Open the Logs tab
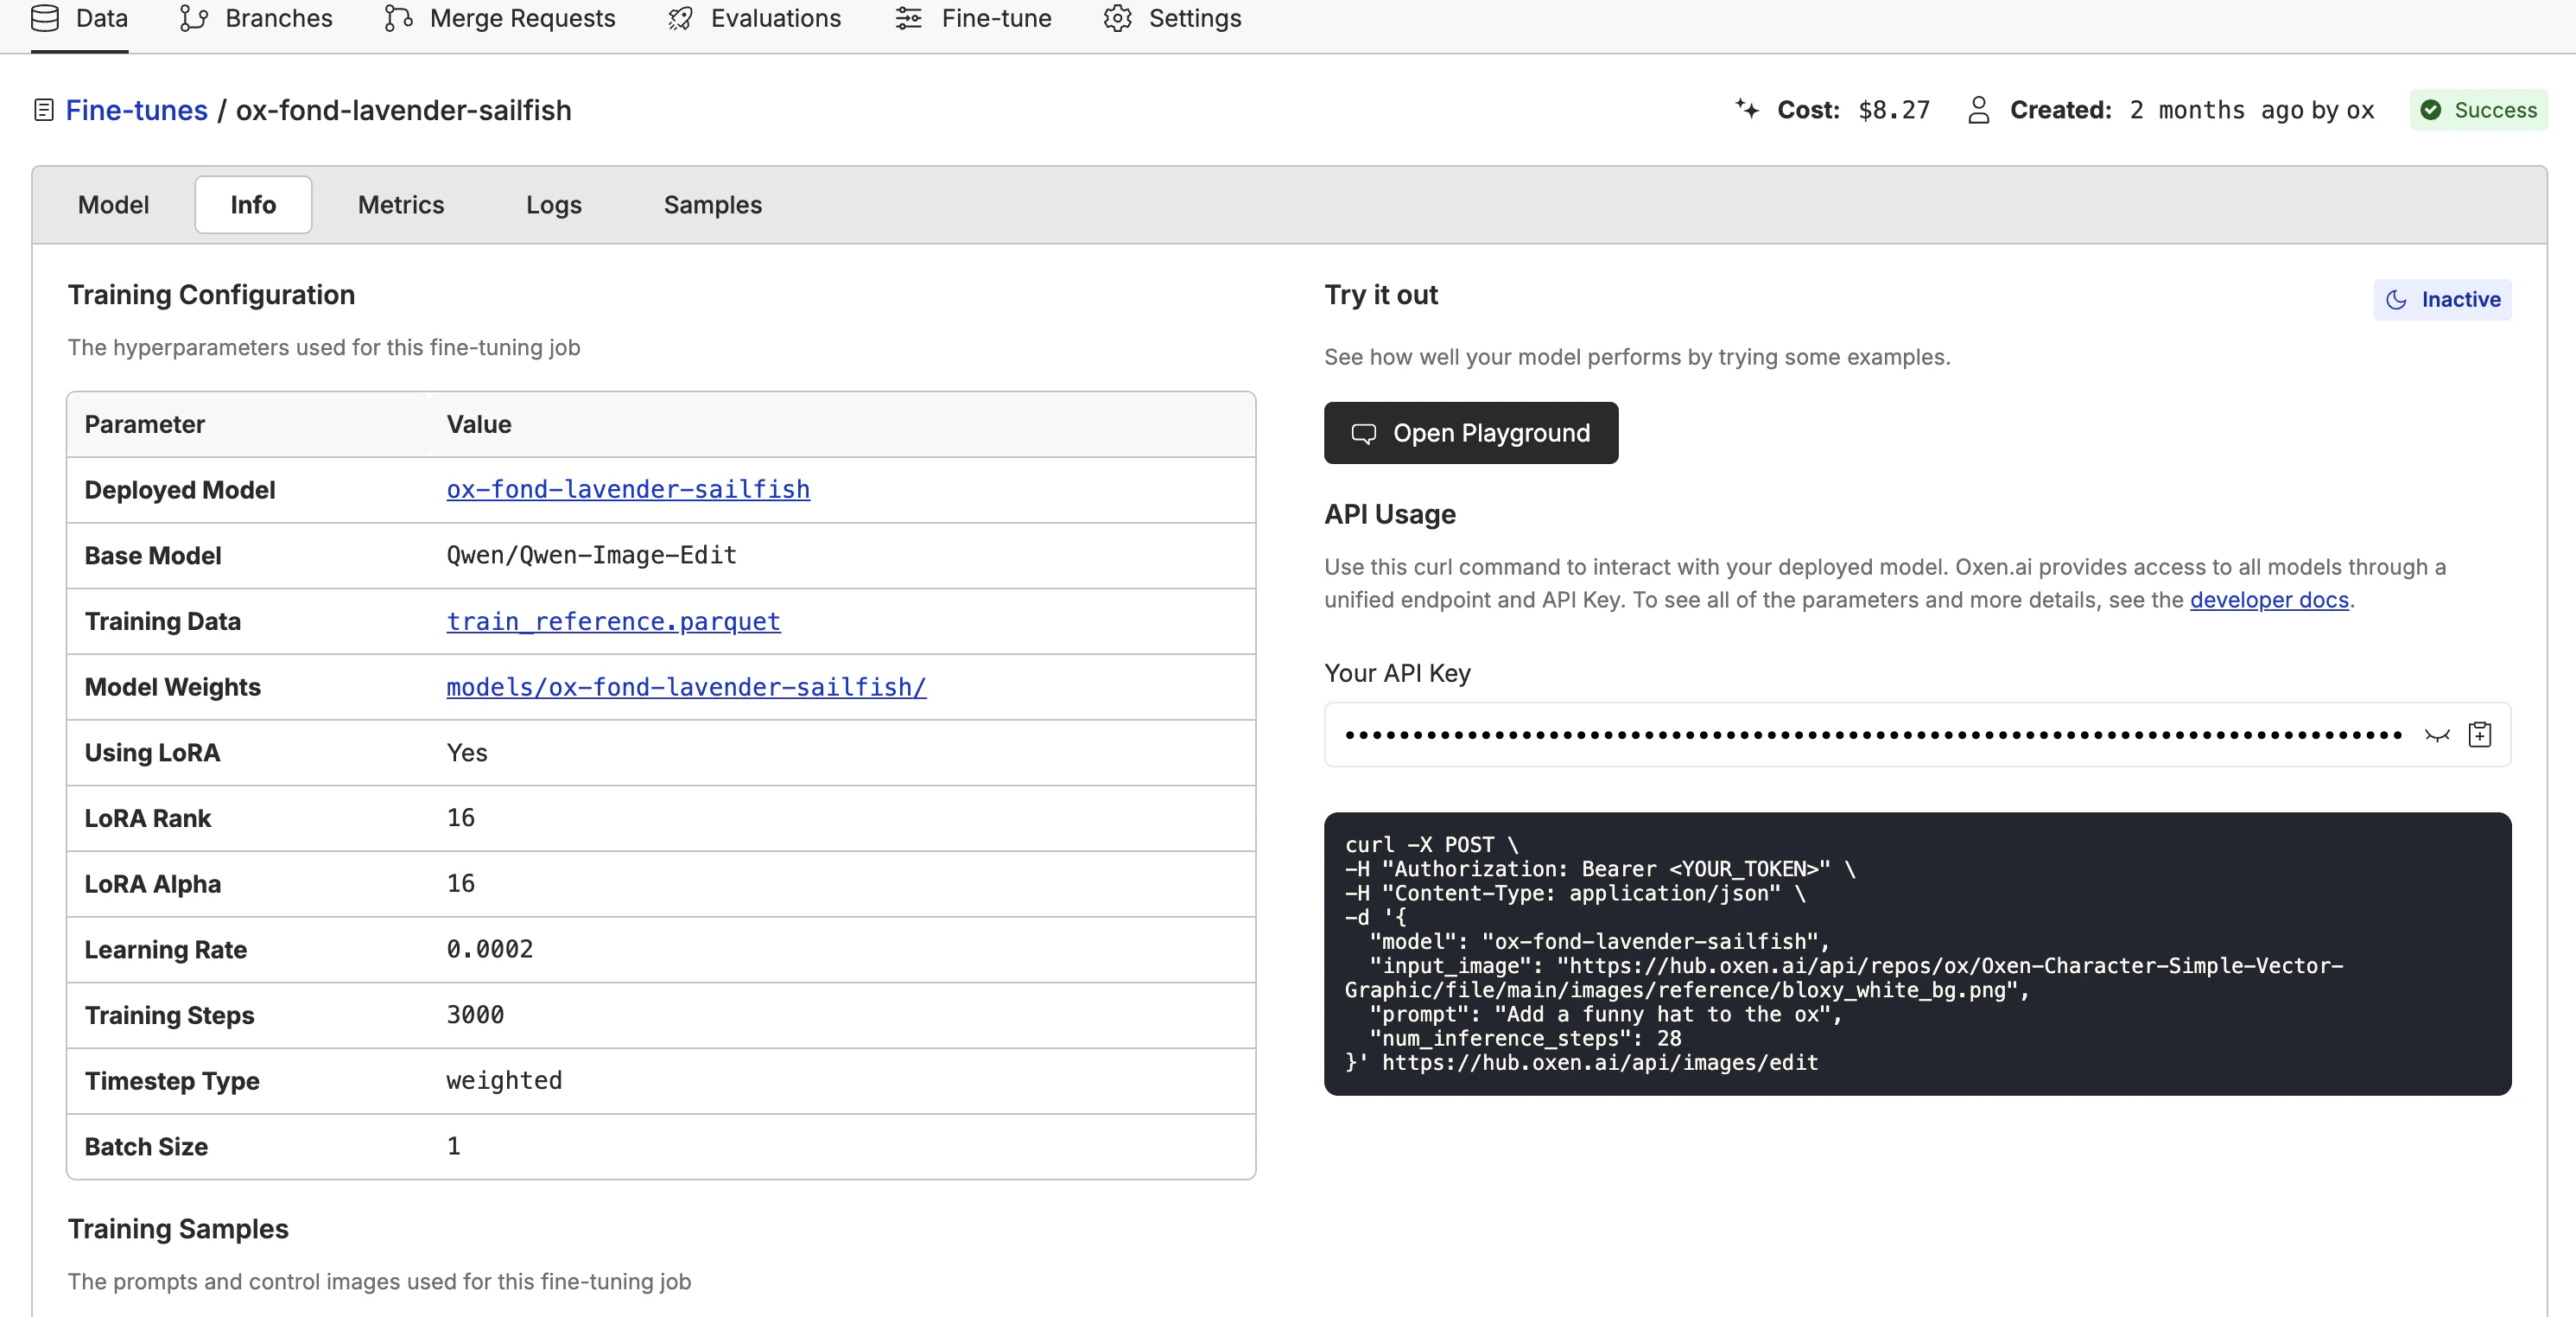 tap(553, 205)
